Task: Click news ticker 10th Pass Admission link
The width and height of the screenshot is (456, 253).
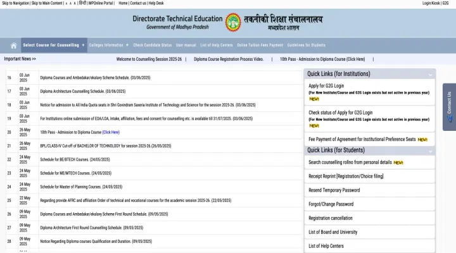Action: [x=322, y=59]
